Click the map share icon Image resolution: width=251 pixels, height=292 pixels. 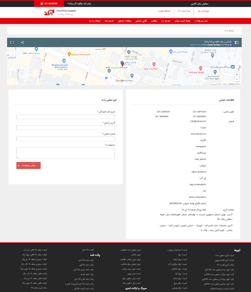[x=22, y=42]
